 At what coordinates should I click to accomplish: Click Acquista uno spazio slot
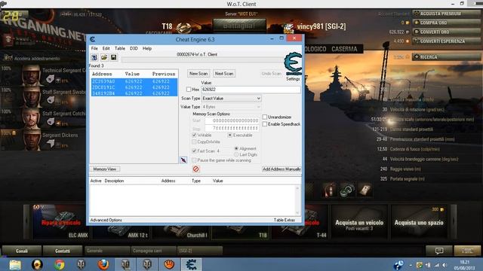click(x=419, y=221)
